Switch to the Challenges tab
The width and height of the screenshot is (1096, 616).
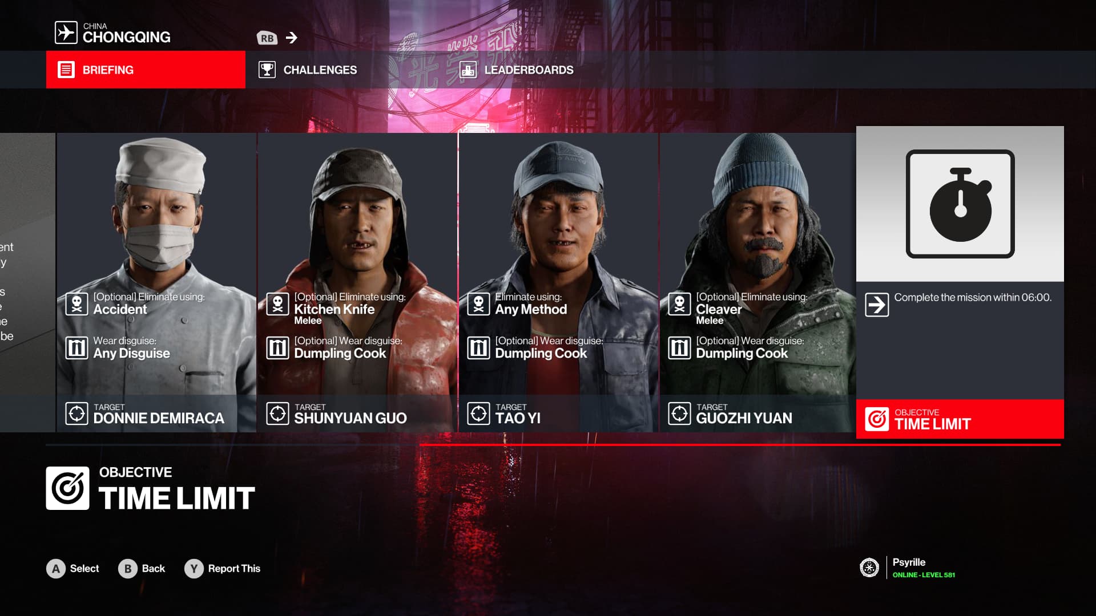tap(308, 70)
